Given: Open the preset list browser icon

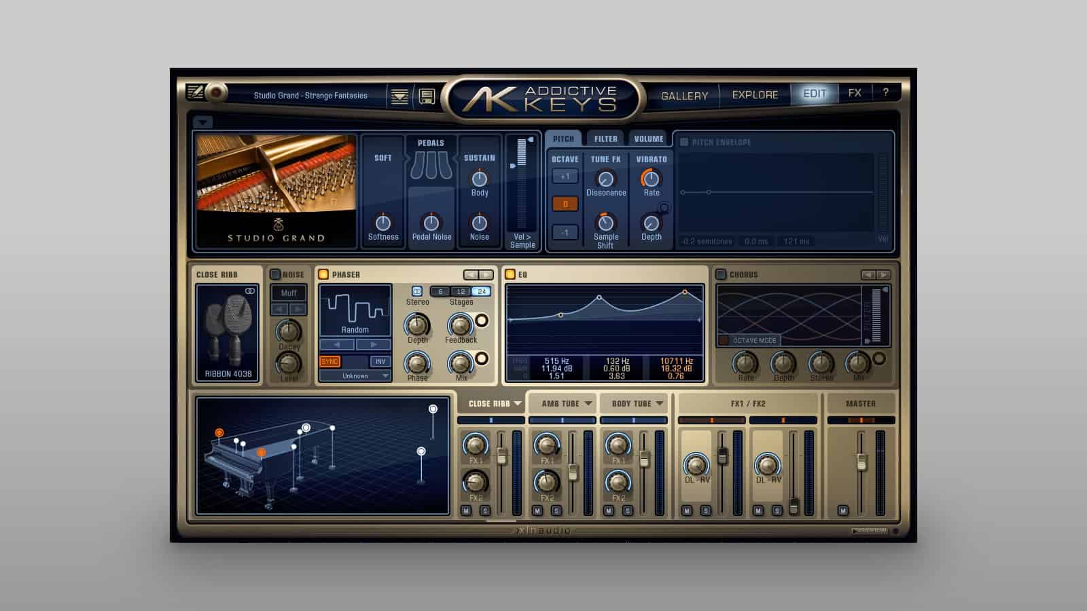Looking at the screenshot, I should pos(399,96).
